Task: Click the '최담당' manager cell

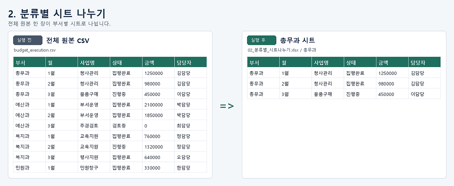Action: (x=191, y=126)
